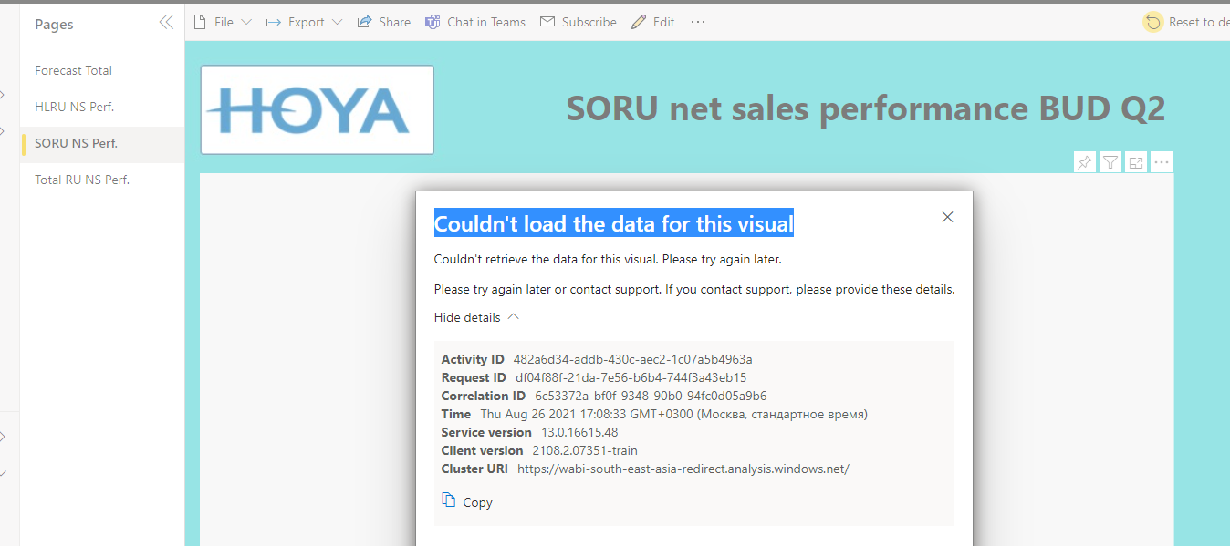1230x546 pixels.
Task: Click the Correlation ID value
Action: 651,396
